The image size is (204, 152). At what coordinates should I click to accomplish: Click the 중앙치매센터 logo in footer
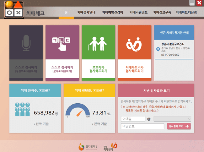[x=110, y=147]
